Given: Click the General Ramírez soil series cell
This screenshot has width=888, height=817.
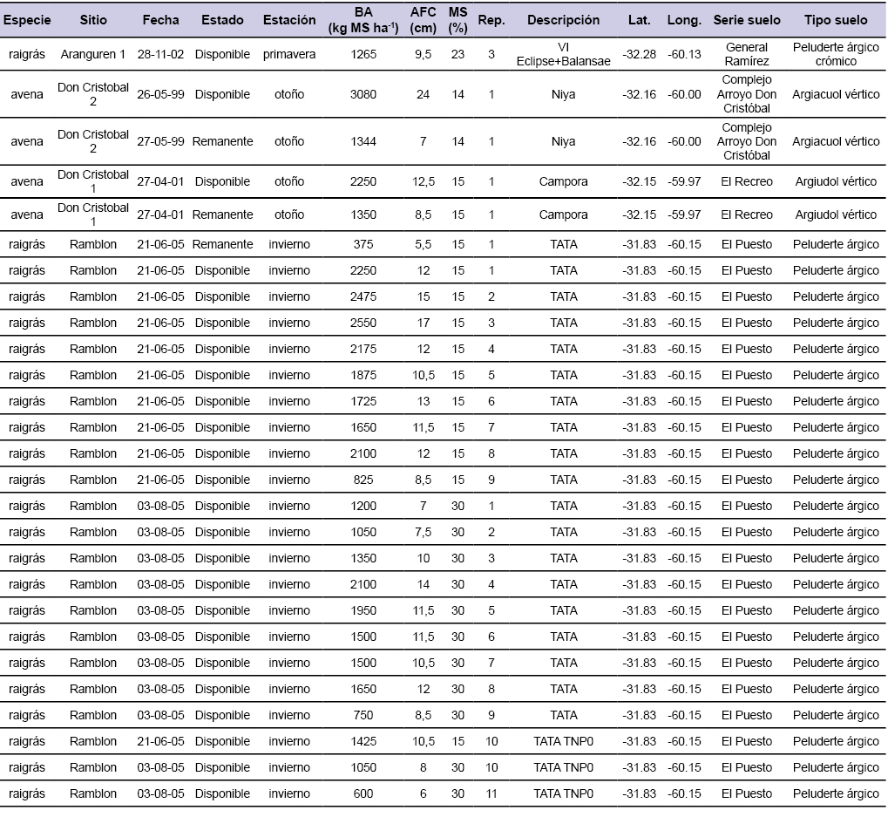Looking at the screenshot, I should [746, 54].
